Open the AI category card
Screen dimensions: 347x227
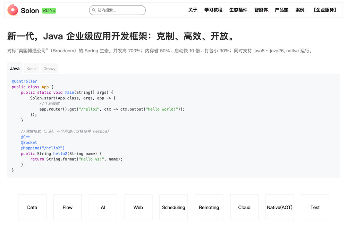(x=103, y=207)
